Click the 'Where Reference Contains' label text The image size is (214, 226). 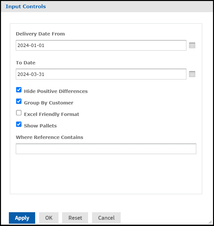[49, 137]
